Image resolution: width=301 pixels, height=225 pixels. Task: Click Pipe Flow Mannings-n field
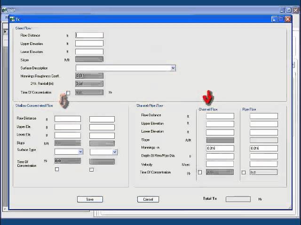tap(264, 148)
